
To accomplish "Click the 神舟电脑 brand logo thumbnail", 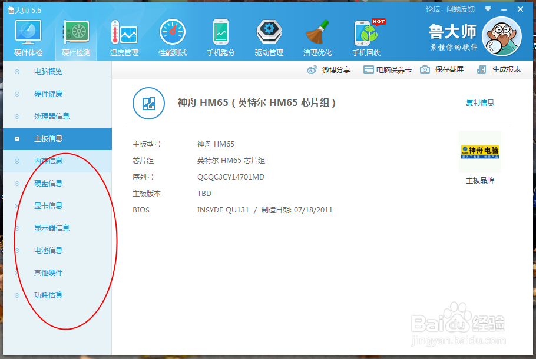I will click(x=480, y=152).
